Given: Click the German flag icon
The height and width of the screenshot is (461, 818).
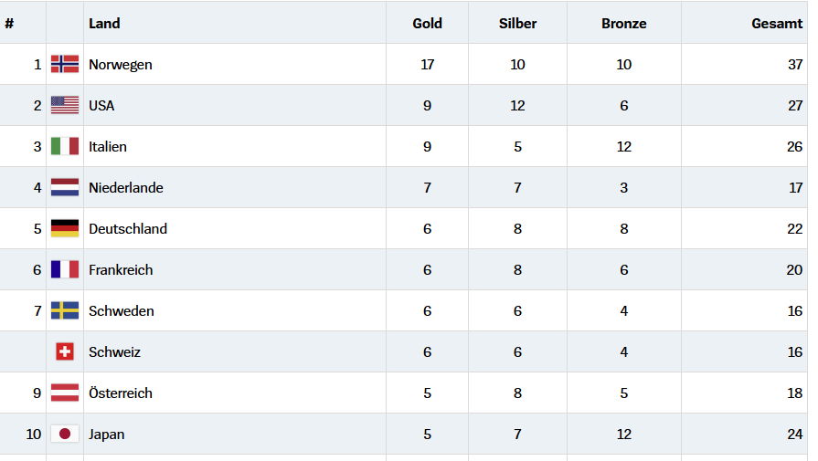Looking at the screenshot, I should 65,228.
